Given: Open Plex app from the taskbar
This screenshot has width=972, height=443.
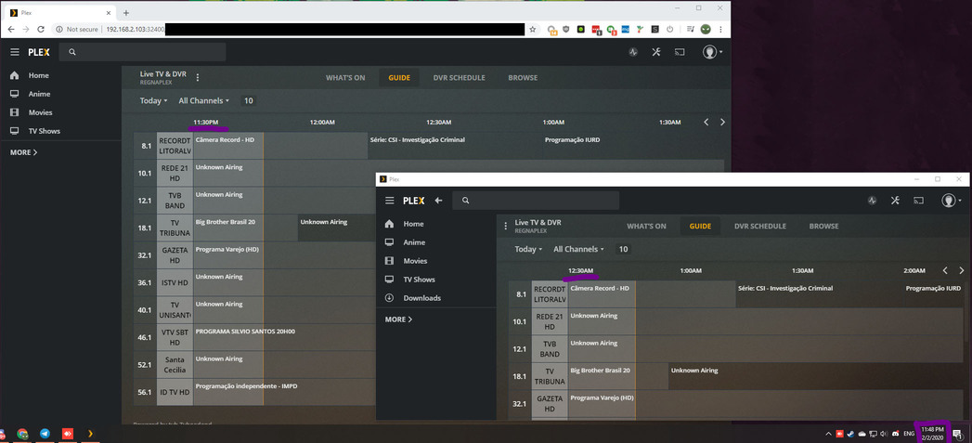Looking at the screenshot, I should click(x=90, y=434).
